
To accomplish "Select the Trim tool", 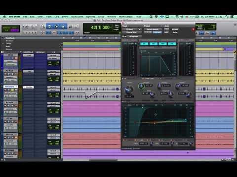I will 49,27.
